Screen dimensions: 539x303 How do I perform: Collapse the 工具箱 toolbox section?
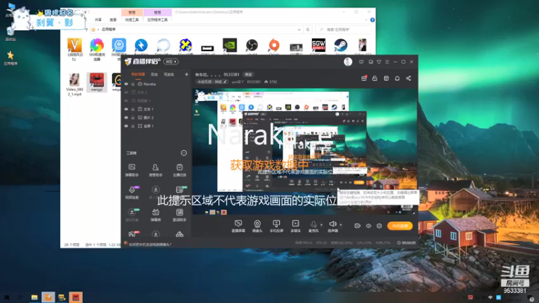pyautogui.click(x=184, y=153)
